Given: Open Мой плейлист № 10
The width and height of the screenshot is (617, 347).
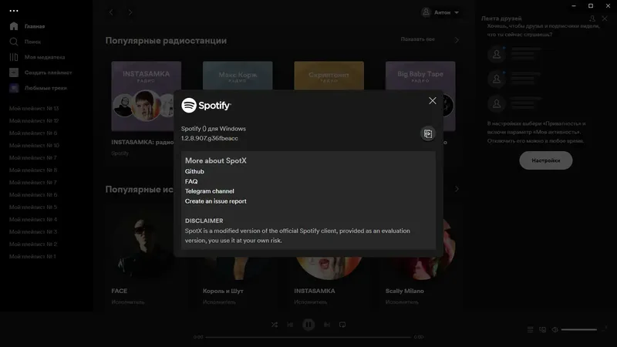Looking at the screenshot, I should pyautogui.click(x=34, y=146).
